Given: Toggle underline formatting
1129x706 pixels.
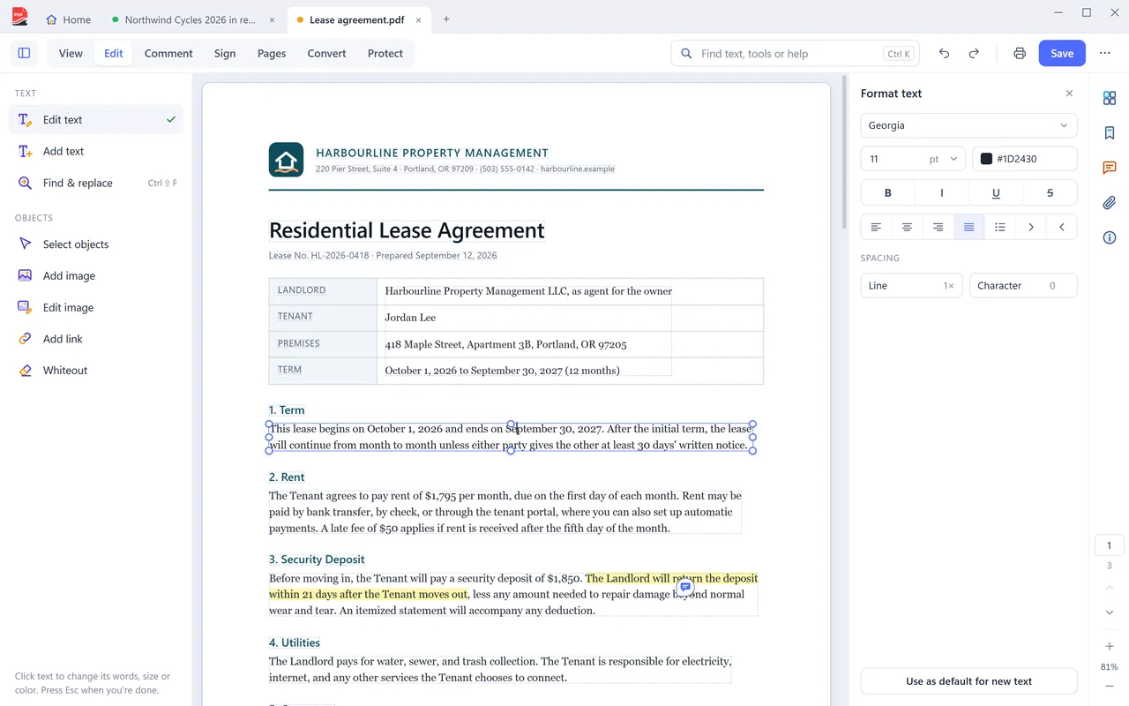Looking at the screenshot, I should click(996, 192).
